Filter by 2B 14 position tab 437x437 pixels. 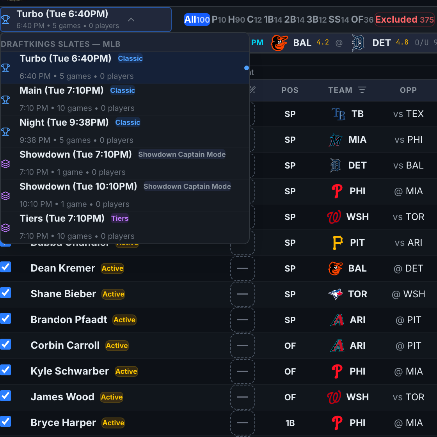(294, 20)
